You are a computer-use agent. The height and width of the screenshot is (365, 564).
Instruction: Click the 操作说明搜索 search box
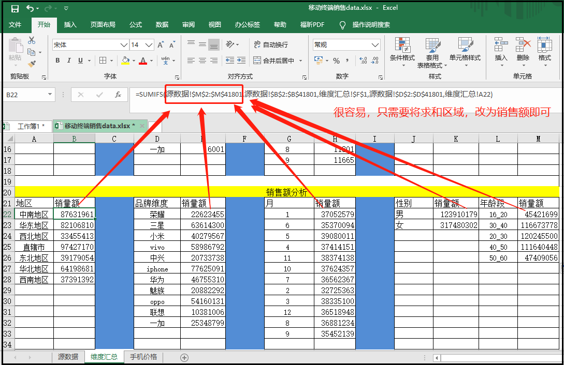pyautogui.click(x=371, y=25)
